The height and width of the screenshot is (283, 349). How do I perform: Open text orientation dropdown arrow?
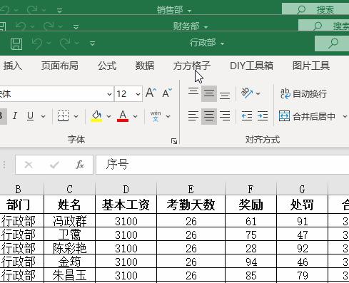(258, 93)
